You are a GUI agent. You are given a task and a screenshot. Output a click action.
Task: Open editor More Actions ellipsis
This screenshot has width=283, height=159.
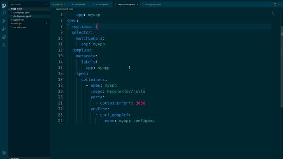coord(279,4)
